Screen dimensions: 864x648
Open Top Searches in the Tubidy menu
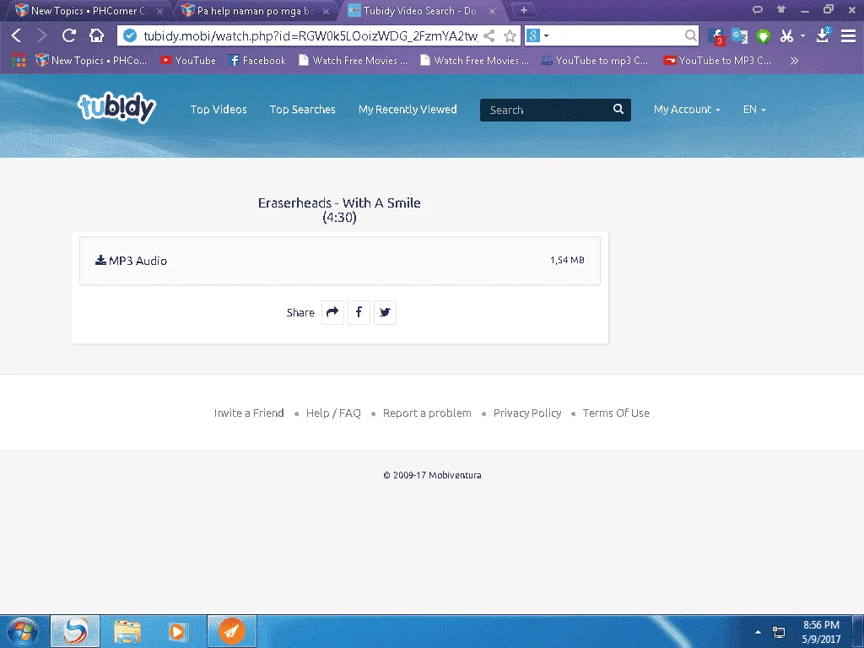click(x=303, y=110)
